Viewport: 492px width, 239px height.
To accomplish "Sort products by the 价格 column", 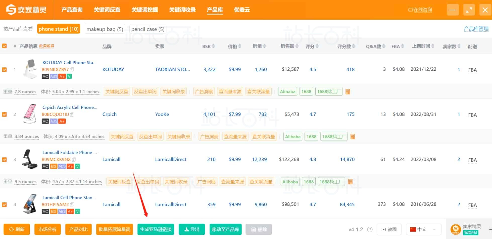I will click(x=234, y=46).
